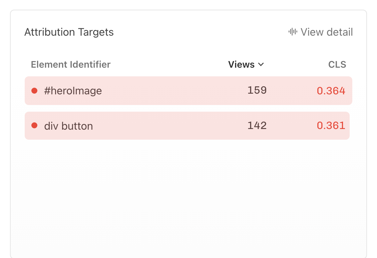The height and width of the screenshot is (258, 377).
Task: Click the CLS value 0.364
Action: point(331,90)
